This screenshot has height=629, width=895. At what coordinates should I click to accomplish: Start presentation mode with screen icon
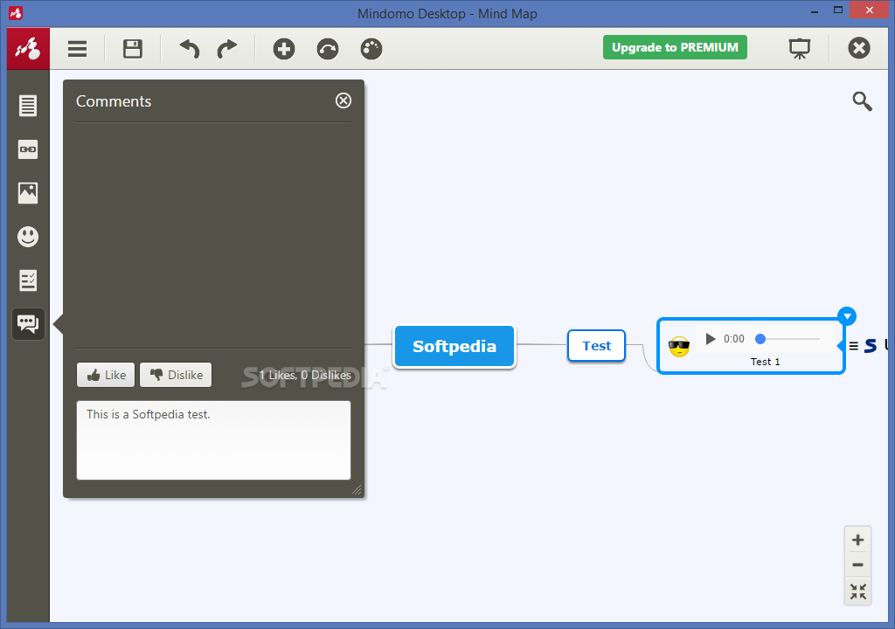[x=800, y=49]
